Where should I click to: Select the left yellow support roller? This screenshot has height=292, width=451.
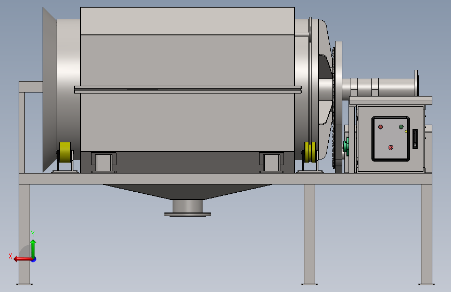[65, 152]
